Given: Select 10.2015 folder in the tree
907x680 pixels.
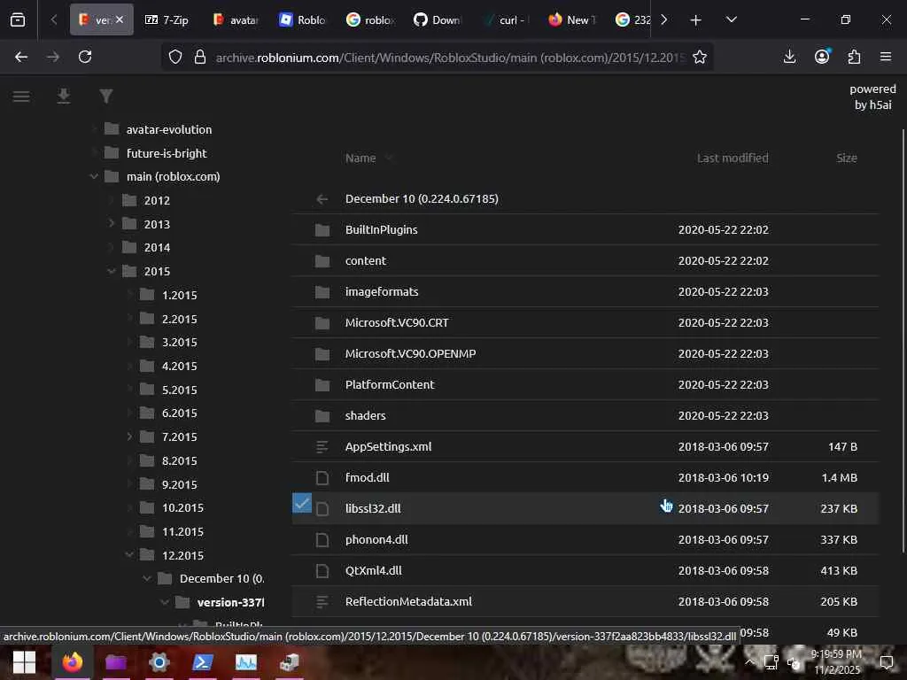Looking at the screenshot, I should [182, 507].
